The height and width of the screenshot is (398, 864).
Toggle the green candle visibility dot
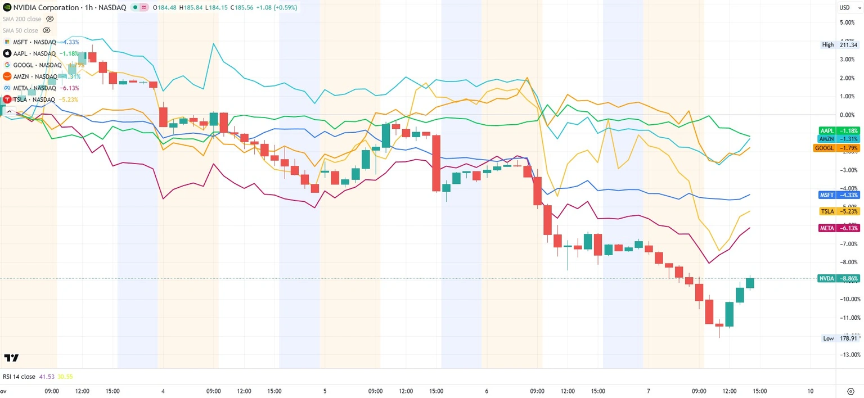[x=134, y=7]
